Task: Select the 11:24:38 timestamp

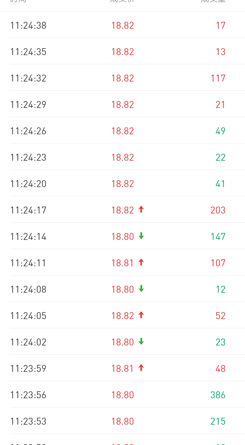Action: pos(28,26)
